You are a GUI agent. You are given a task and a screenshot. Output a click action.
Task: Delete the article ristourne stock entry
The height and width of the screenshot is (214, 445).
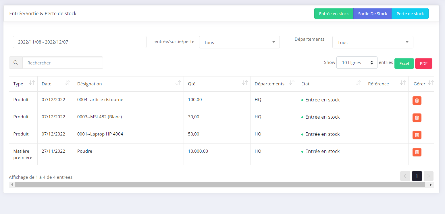[x=417, y=101]
